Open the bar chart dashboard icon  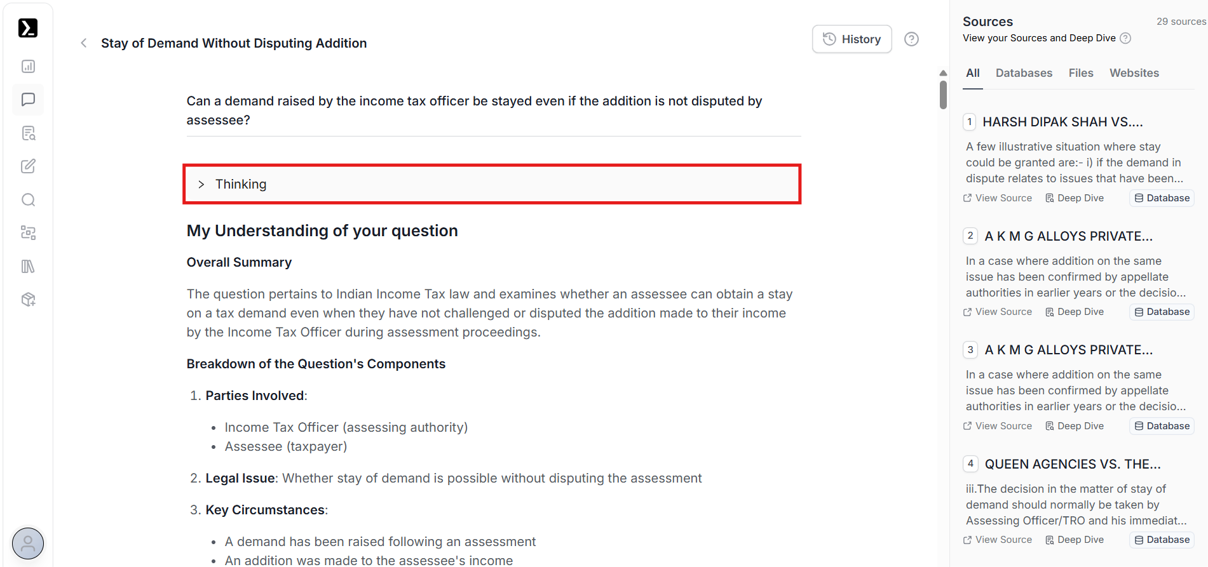pos(28,67)
